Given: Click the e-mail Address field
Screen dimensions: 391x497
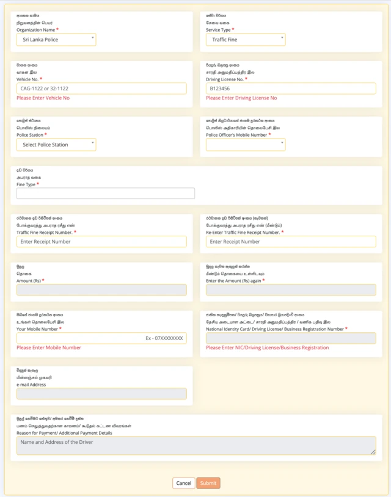Looking at the screenshot, I should click(x=101, y=394).
